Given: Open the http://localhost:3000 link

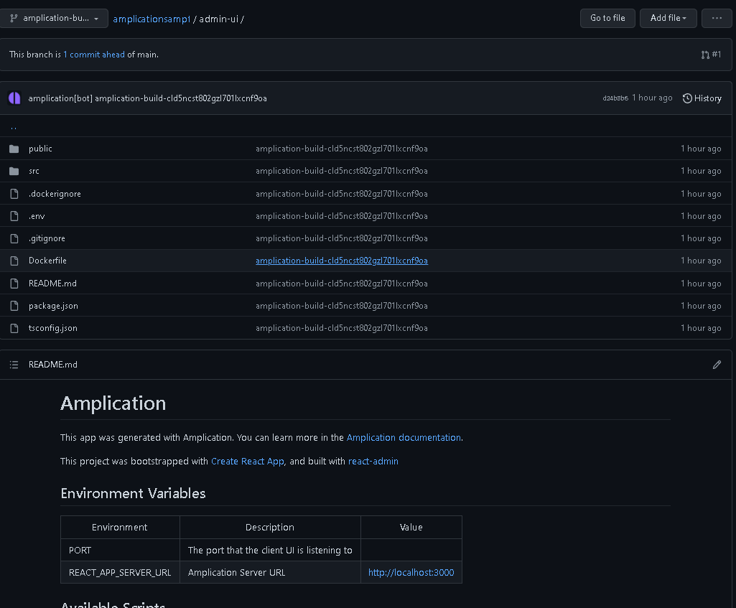Looking at the screenshot, I should click(x=411, y=572).
